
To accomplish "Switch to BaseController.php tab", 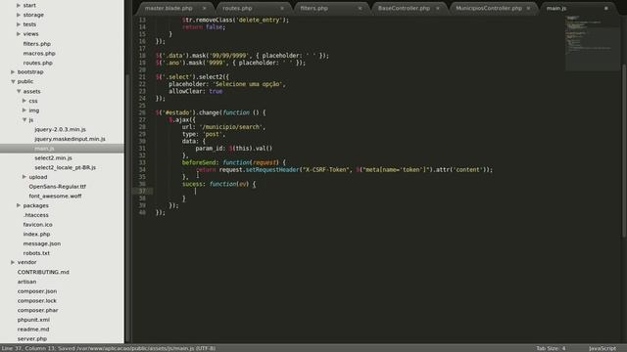I will coord(404,8).
